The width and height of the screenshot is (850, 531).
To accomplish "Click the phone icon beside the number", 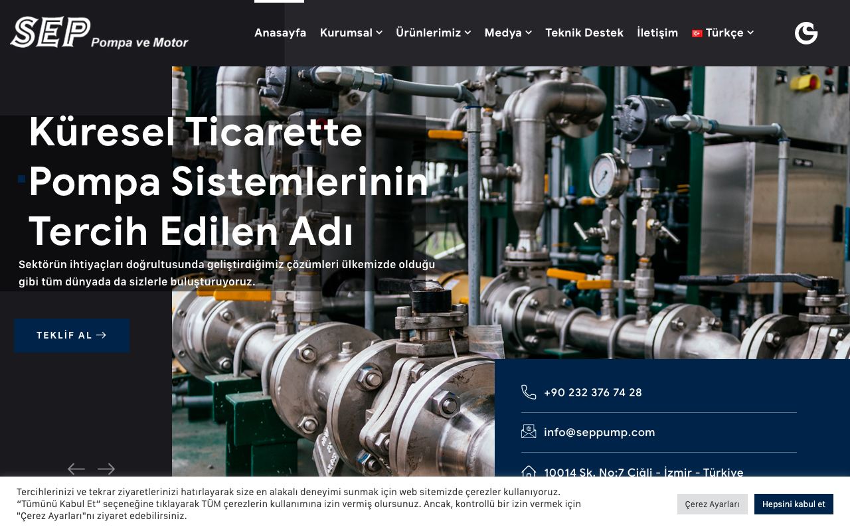I will pyautogui.click(x=529, y=392).
